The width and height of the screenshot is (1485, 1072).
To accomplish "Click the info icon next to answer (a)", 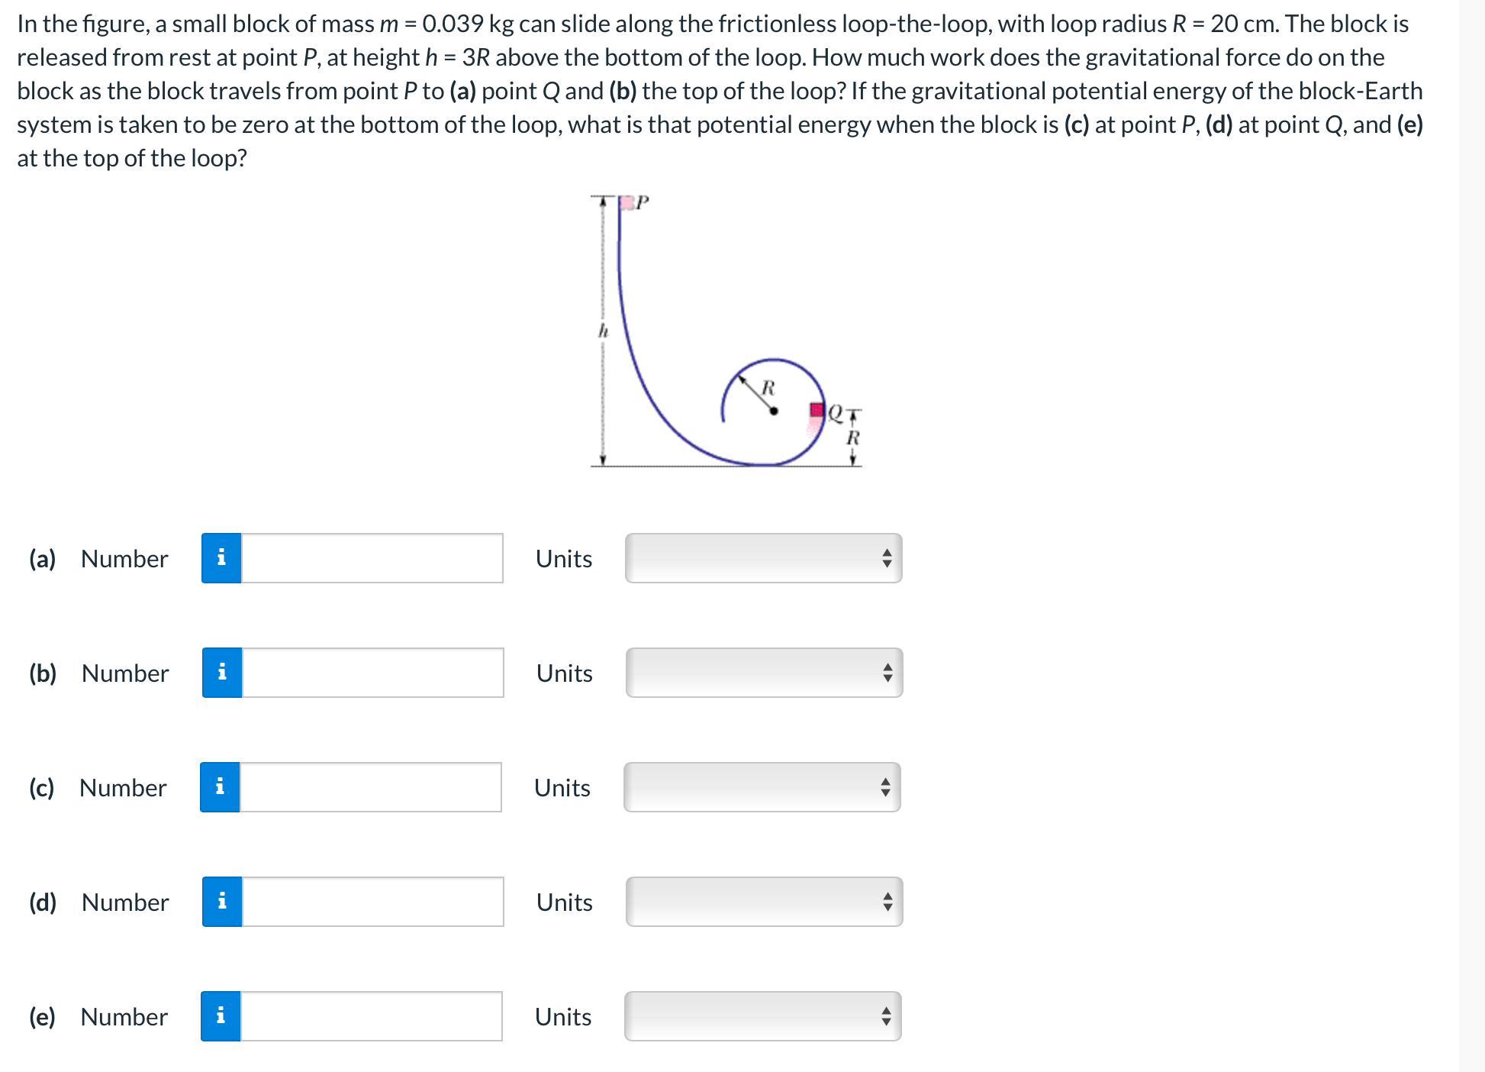I will pos(222,558).
